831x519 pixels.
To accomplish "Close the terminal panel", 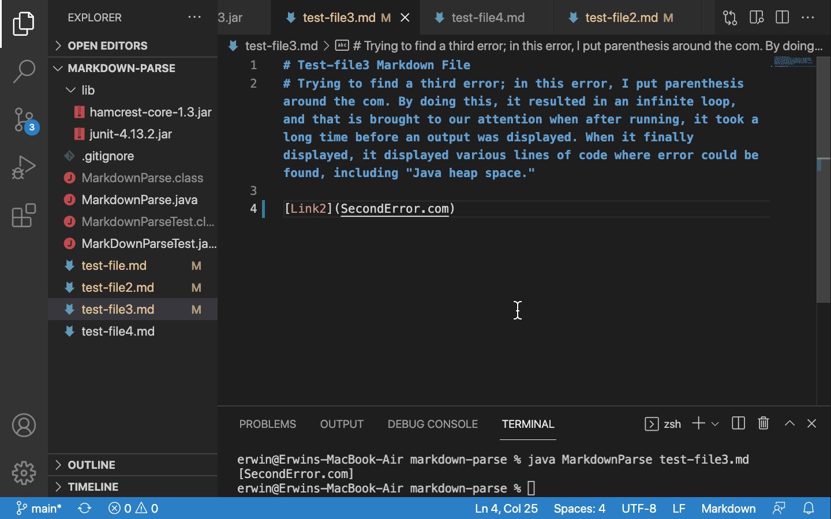I will point(811,423).
